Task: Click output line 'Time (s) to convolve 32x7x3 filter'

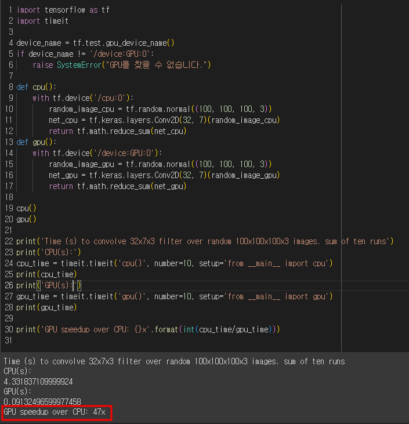Action: coord(174,361)
